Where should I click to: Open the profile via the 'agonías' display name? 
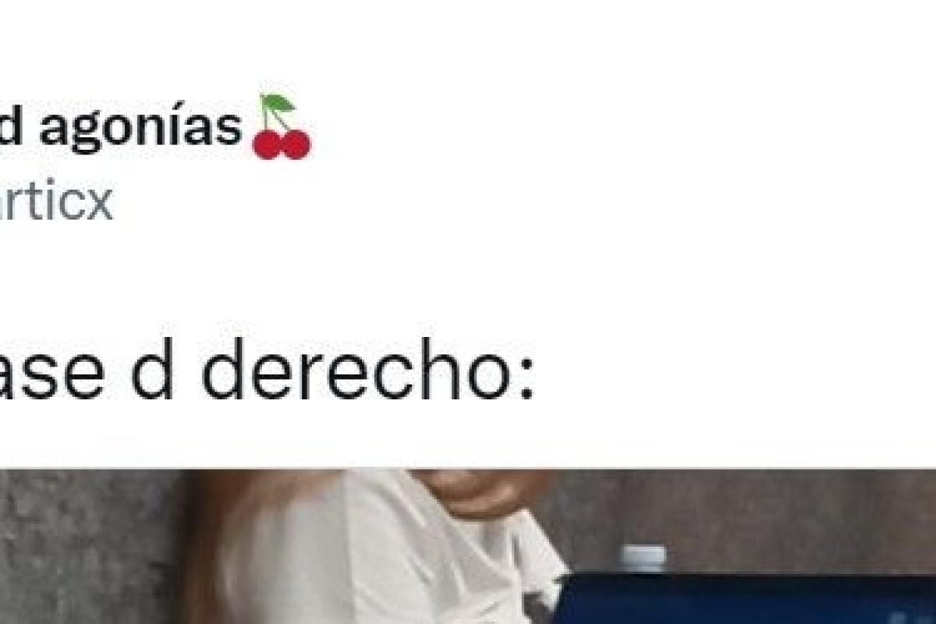click(140, 129)
